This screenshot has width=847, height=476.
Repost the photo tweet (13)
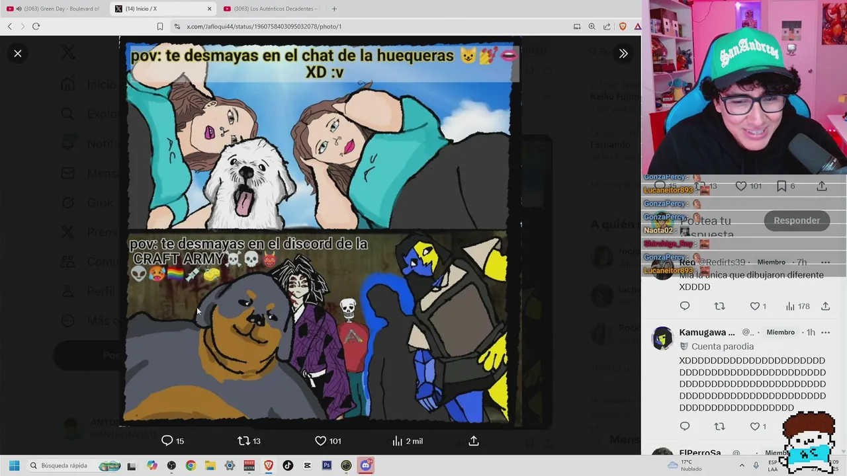click(x=249, y=441)
